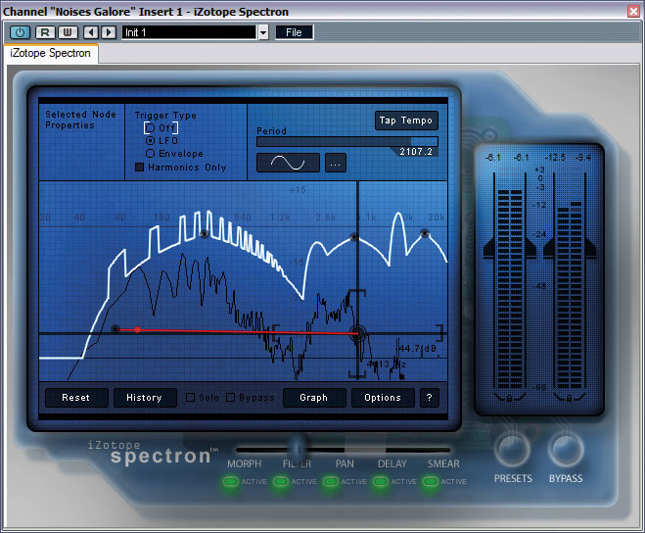Toggle MORPH active light
This screenshot has width=645, height=533.
click(x=231, y=481)
